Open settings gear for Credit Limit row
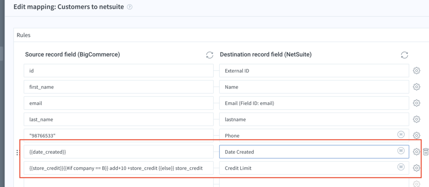 416,168
